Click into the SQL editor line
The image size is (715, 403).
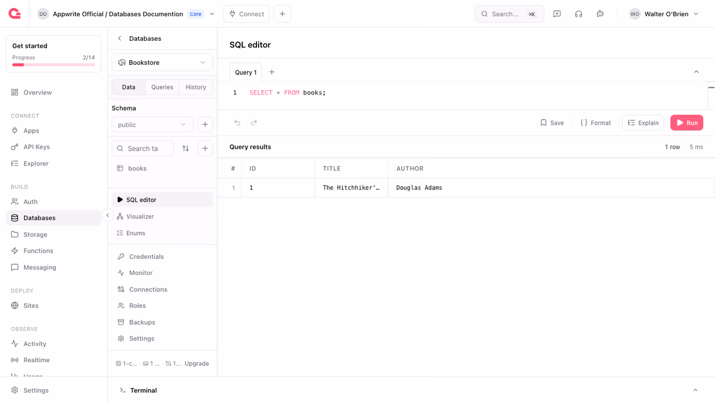click(288, 93)
